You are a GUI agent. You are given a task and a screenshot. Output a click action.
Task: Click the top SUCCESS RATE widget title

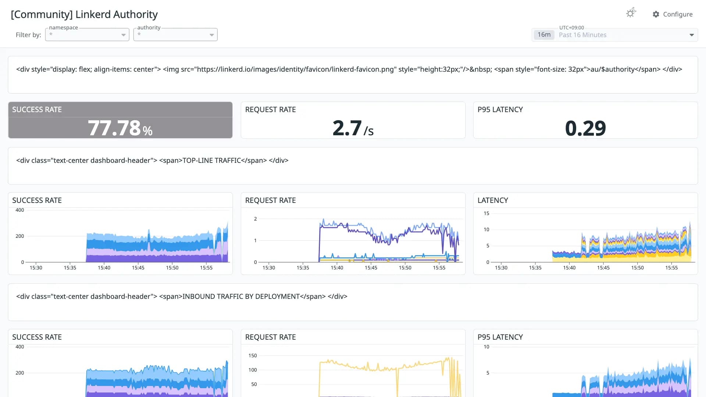pos(37,110)
